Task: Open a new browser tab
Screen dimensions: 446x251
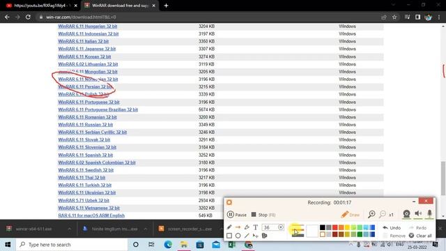Action: pos(166,6)
